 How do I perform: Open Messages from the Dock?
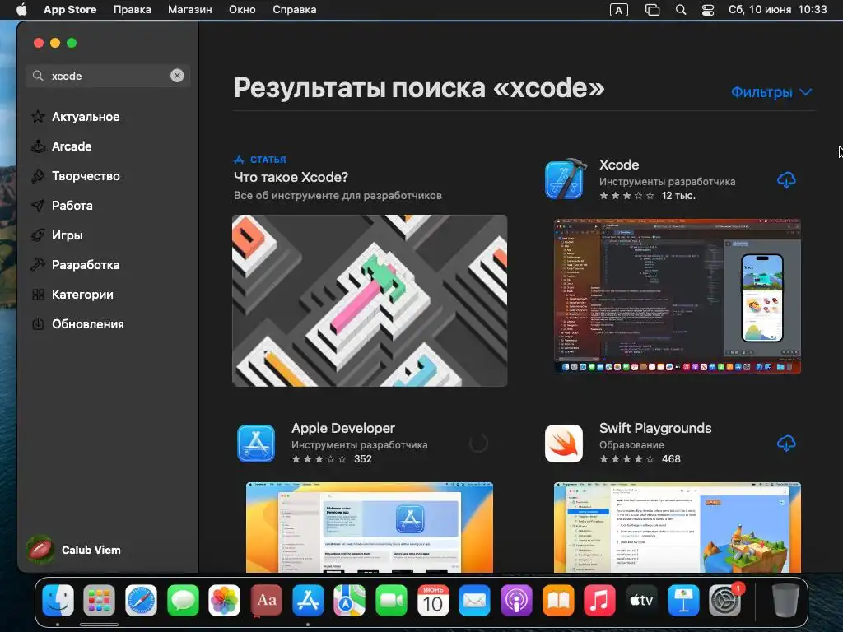pyautogui.click(x=183, y=600)
